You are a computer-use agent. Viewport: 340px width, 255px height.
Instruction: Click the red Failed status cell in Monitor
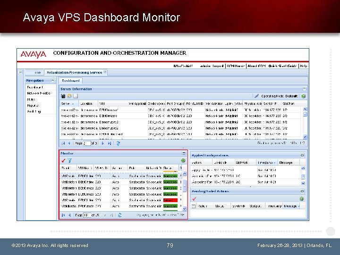tap(170, 200)
